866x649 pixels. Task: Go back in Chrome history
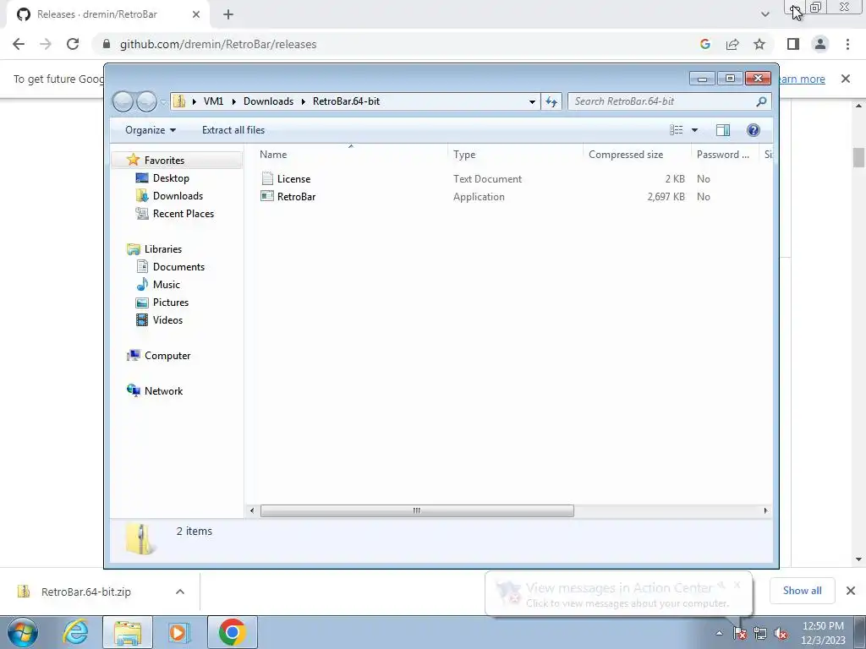pos(19,44)
